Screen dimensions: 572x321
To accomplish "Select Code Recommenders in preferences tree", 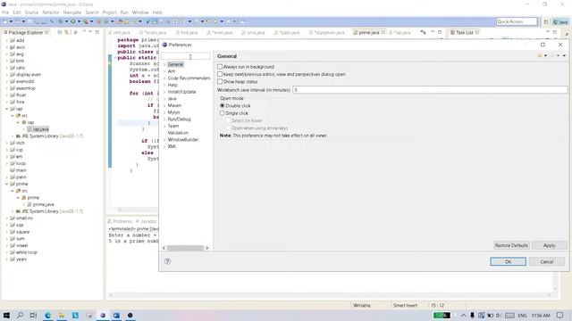I will coord(189,78).
